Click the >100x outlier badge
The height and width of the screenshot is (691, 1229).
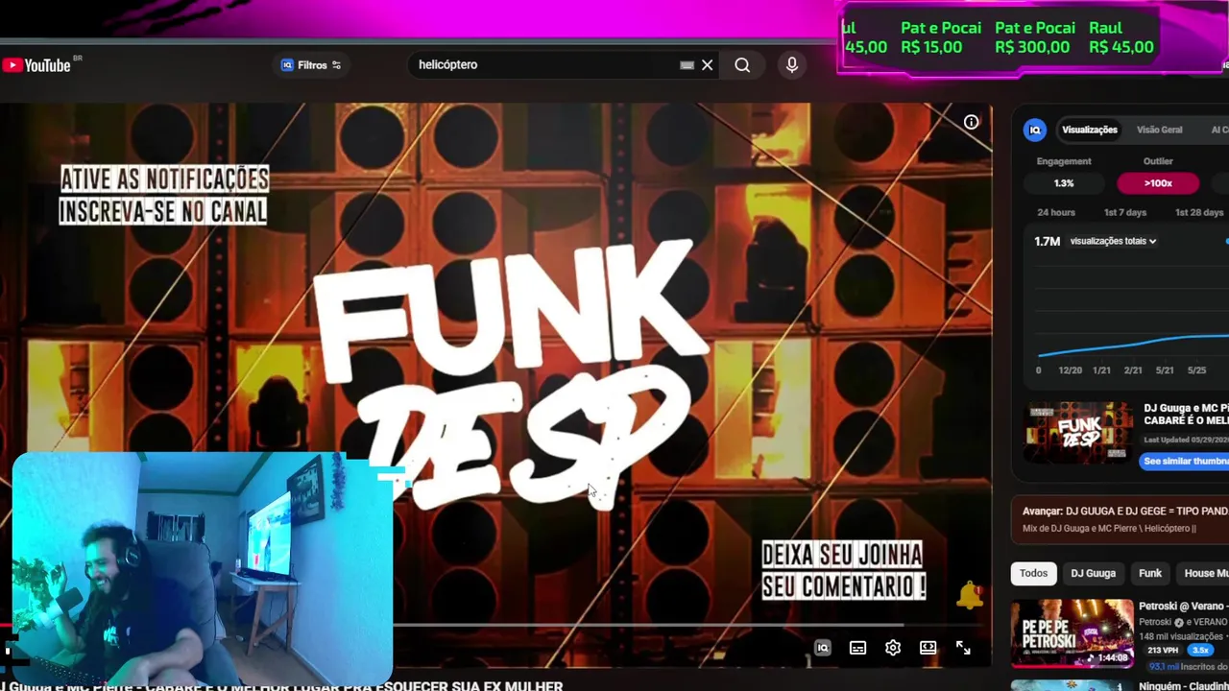click(x=1158, y=183)
